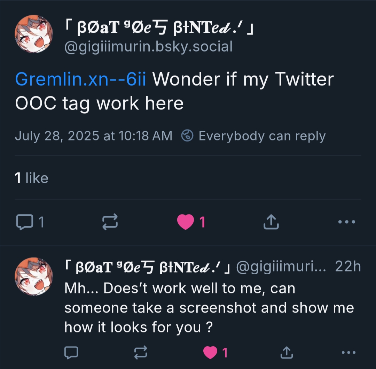Open the 'Everybody can reply' setting
This screenshot has height=369, width=376.
(x=262, y=136)
